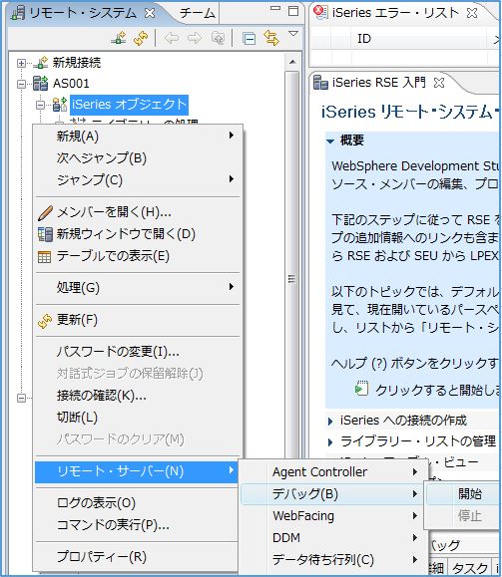Close the iSeries RSE 入門 tab
The image size is (502, 577).
point(439,83)
